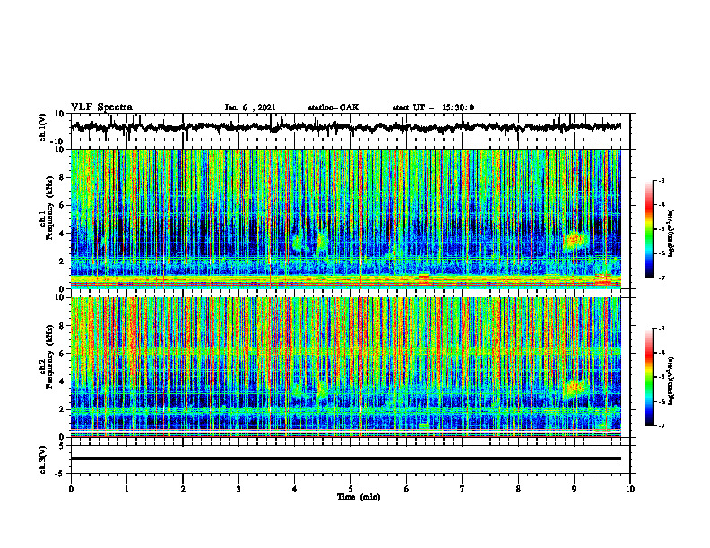The image size is (710, 548).
Task: Click the "ch.3(V)" axis label
Action: (x=43, y=459)
